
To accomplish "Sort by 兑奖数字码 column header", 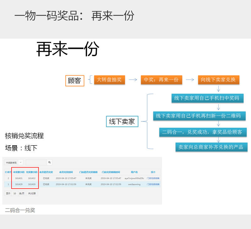I will 31,172.
